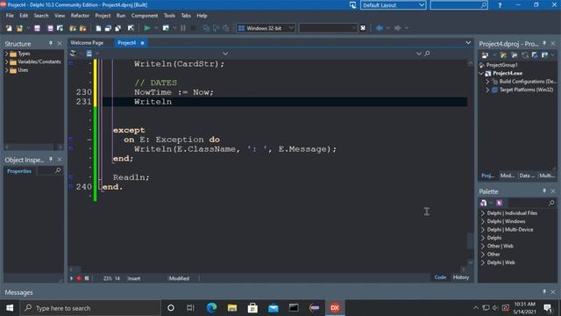Click the macro stop button in status bar
This screenshot has height=316, width=561.
coord(87,278)
